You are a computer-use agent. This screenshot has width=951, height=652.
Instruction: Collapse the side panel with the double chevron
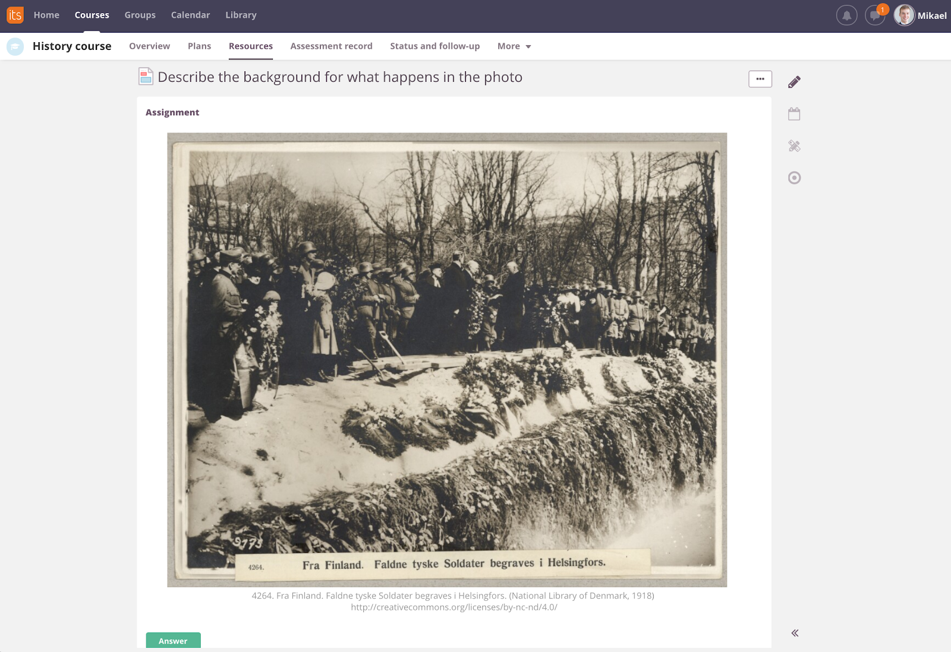[795, 633]
